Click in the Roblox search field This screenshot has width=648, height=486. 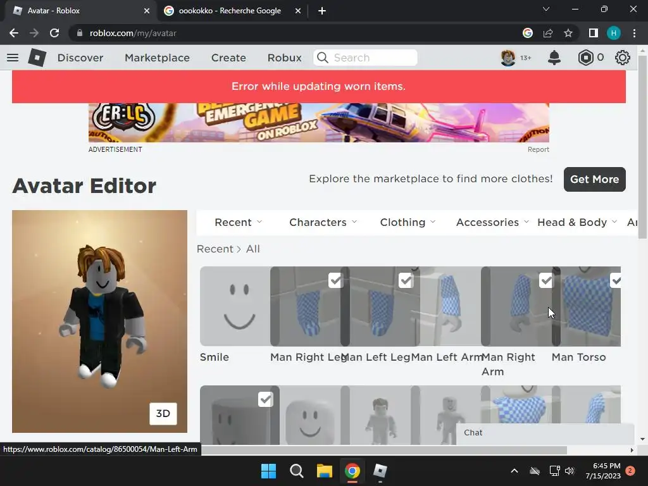[365, 58]
